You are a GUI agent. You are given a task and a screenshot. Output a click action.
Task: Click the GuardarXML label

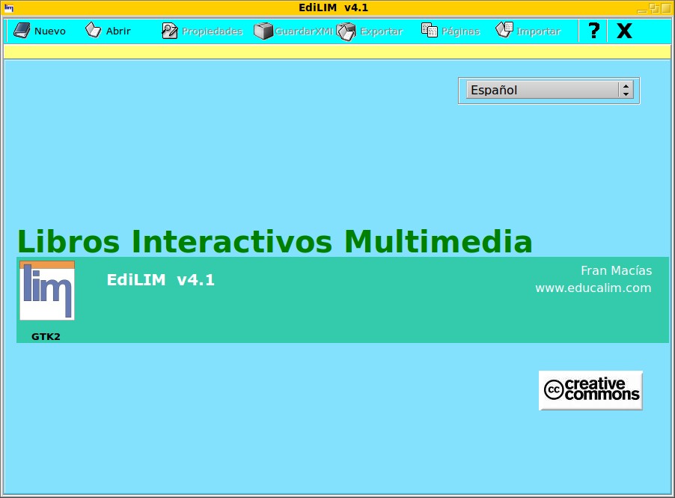[304, 31]
